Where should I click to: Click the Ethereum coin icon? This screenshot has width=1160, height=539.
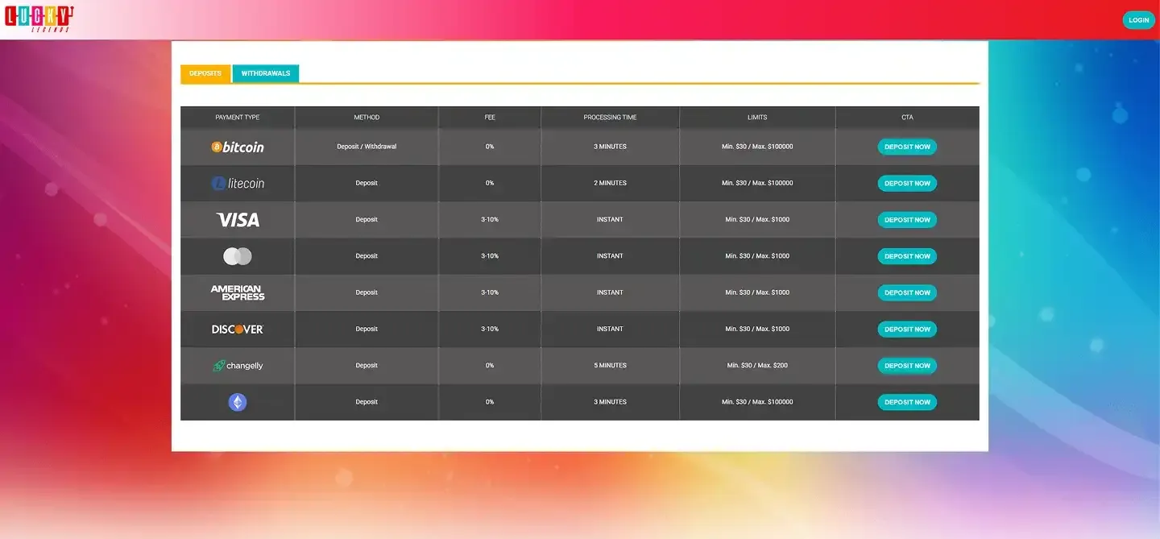pos(238,402)
